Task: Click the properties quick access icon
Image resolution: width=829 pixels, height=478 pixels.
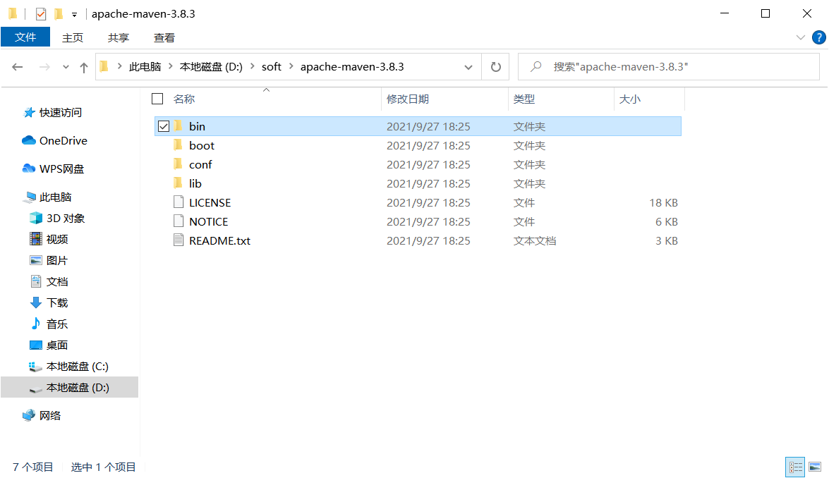Action: pyautogui.click(x=41, y=13)
